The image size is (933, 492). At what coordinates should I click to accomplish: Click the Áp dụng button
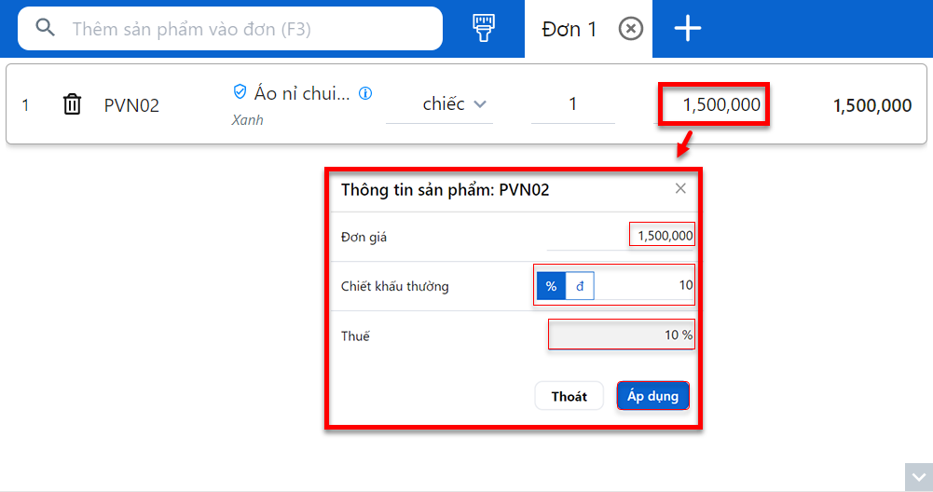[x=652, y=396]
